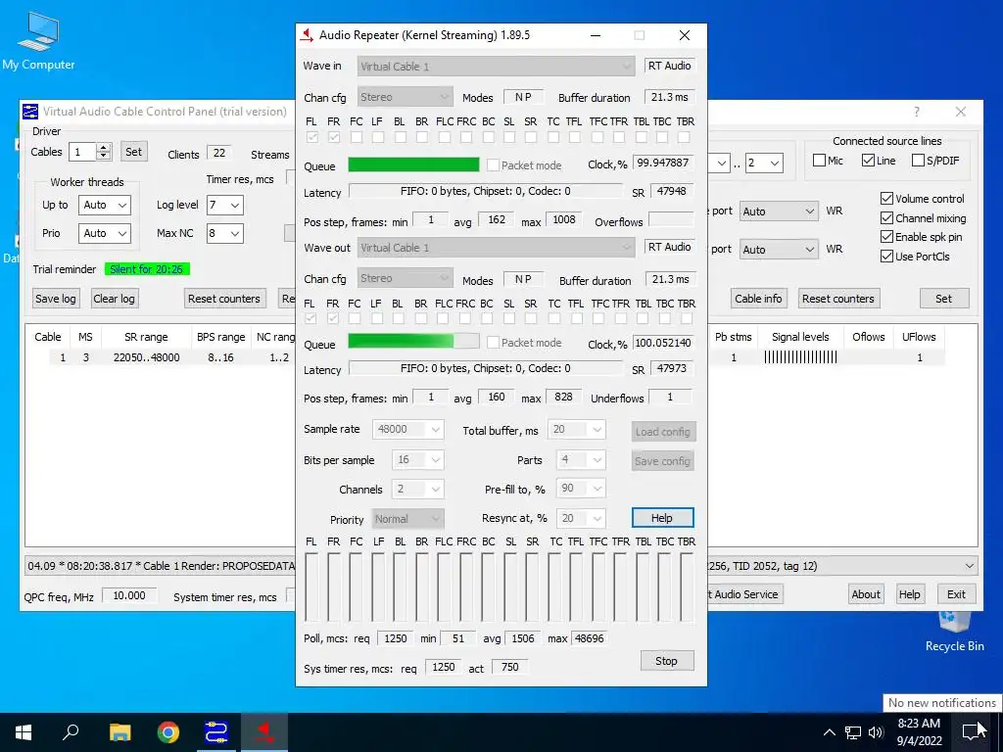Image resolution: width=1003 pixels, height=752 pixels.
Task: Open Bits per sample dropdown
Action: pyautogui.click(x=417, y=460)
